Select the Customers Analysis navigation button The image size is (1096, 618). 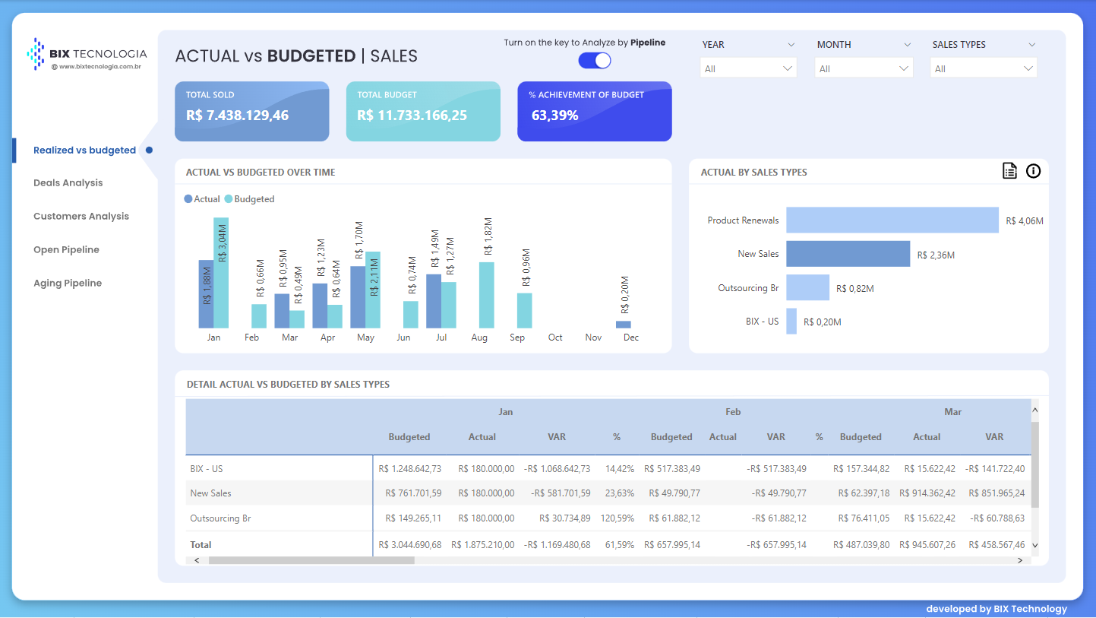point(81,217)
